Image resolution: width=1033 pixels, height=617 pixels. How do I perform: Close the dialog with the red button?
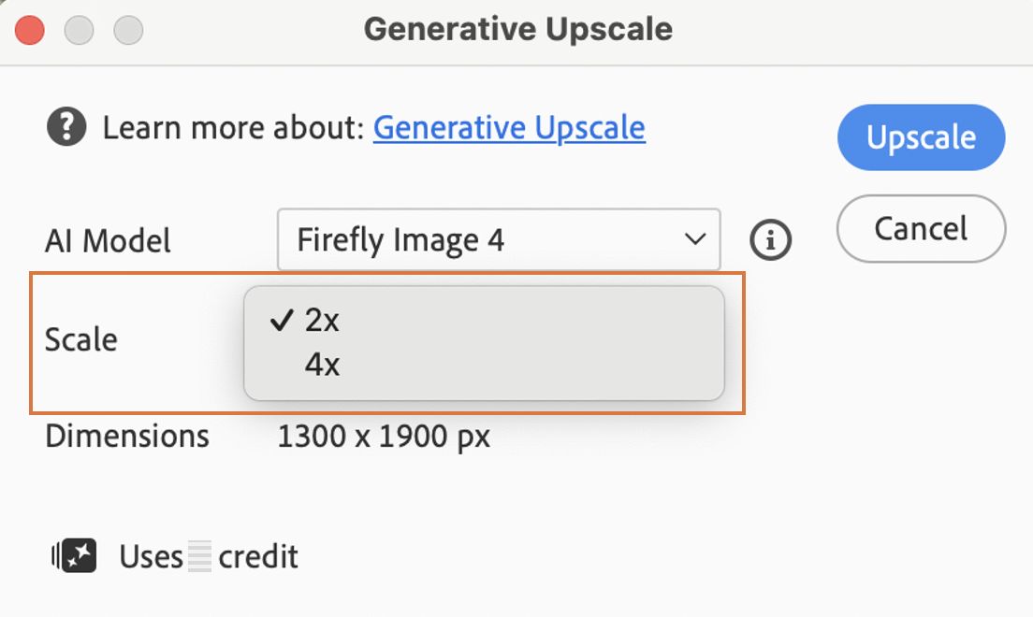30,30
